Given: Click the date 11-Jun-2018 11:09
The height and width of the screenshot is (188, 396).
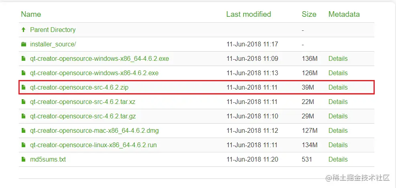Looking at the screenshot, I should tap(252, 59).
